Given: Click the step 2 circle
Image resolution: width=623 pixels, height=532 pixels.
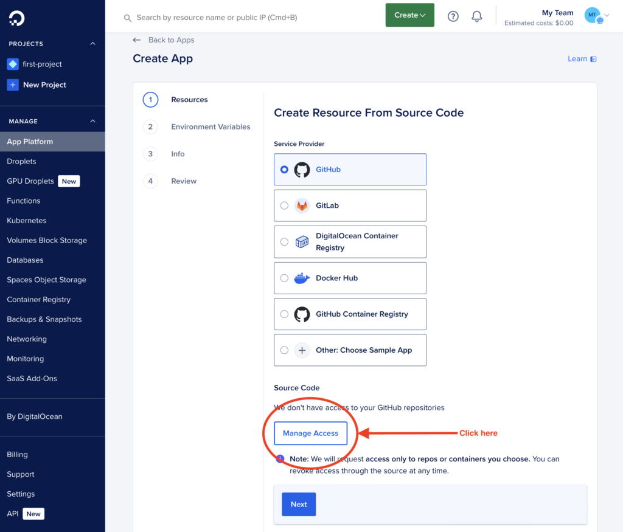Looking at the screenshot, I should tap(151, 126).
